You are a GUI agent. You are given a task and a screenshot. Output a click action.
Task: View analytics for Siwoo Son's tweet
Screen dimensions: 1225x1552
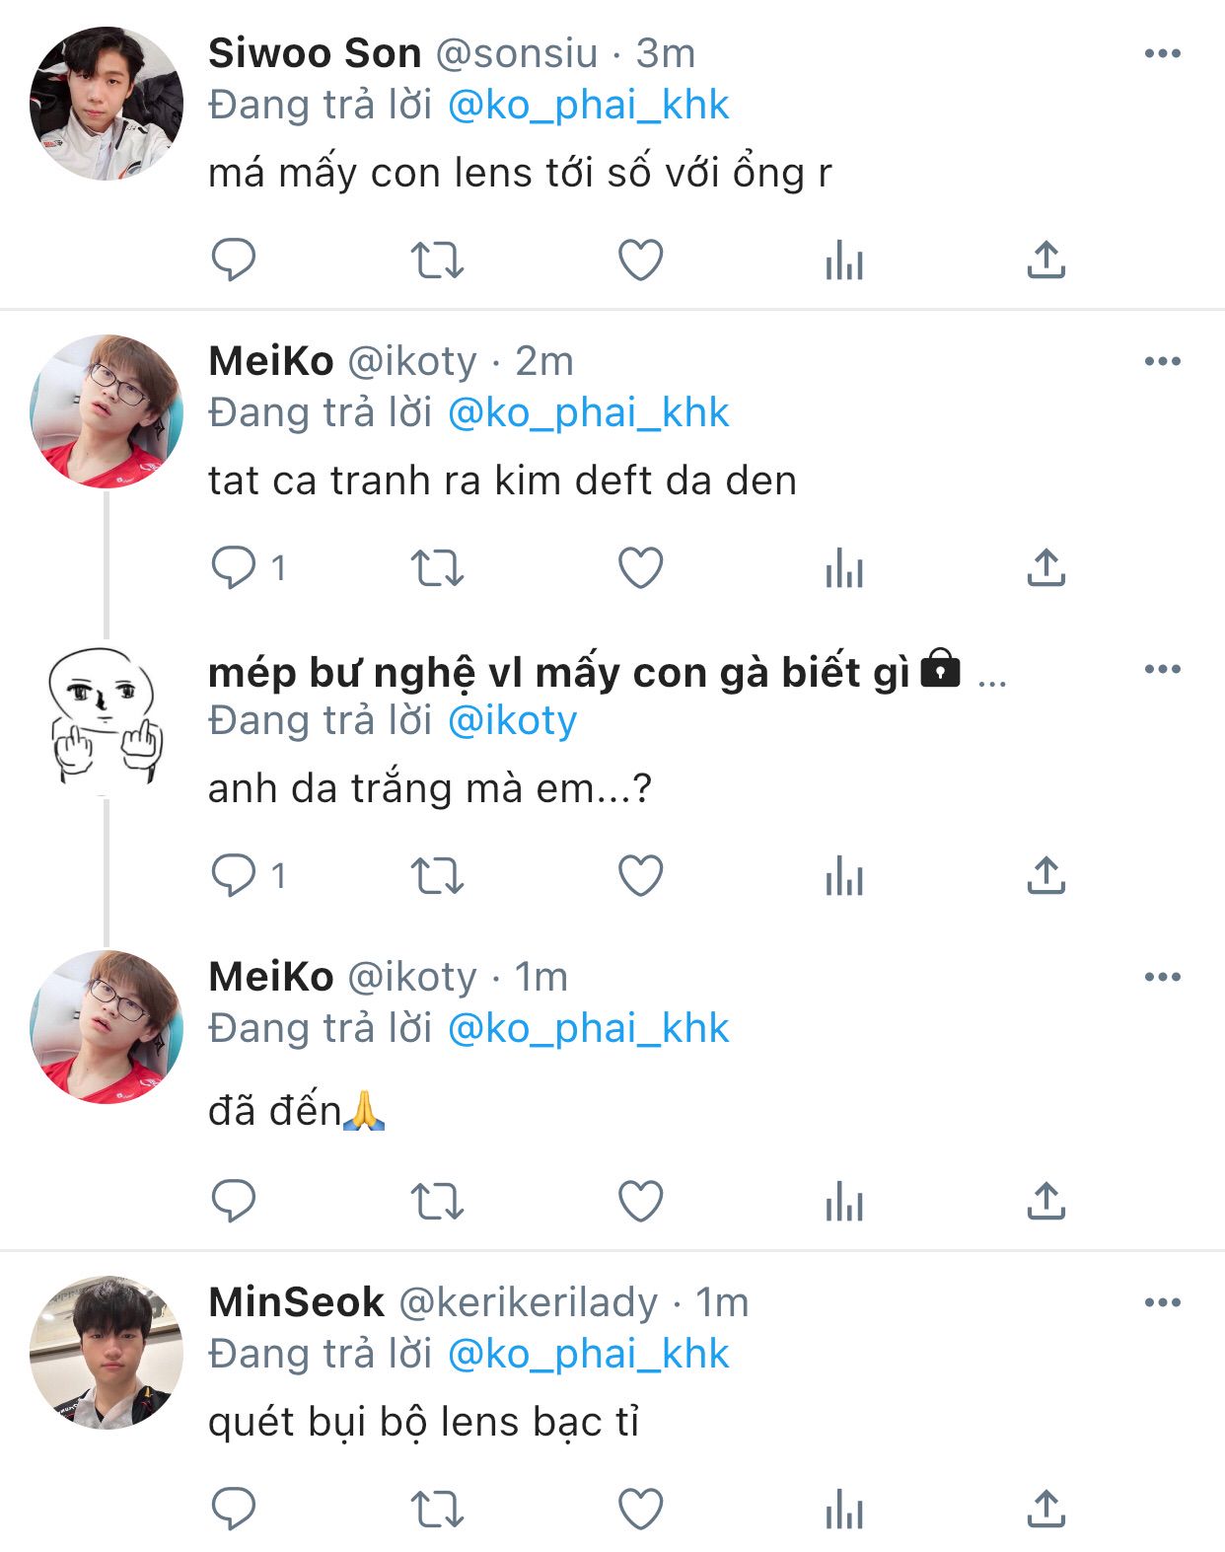(844, 261)
